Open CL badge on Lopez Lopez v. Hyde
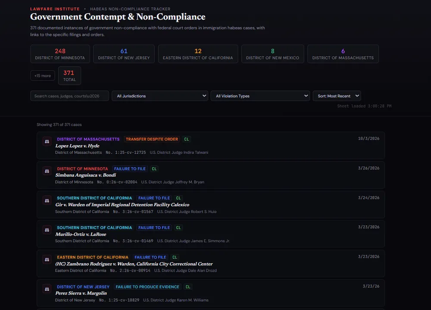The image size is (431, 310). tap(186, 139)
